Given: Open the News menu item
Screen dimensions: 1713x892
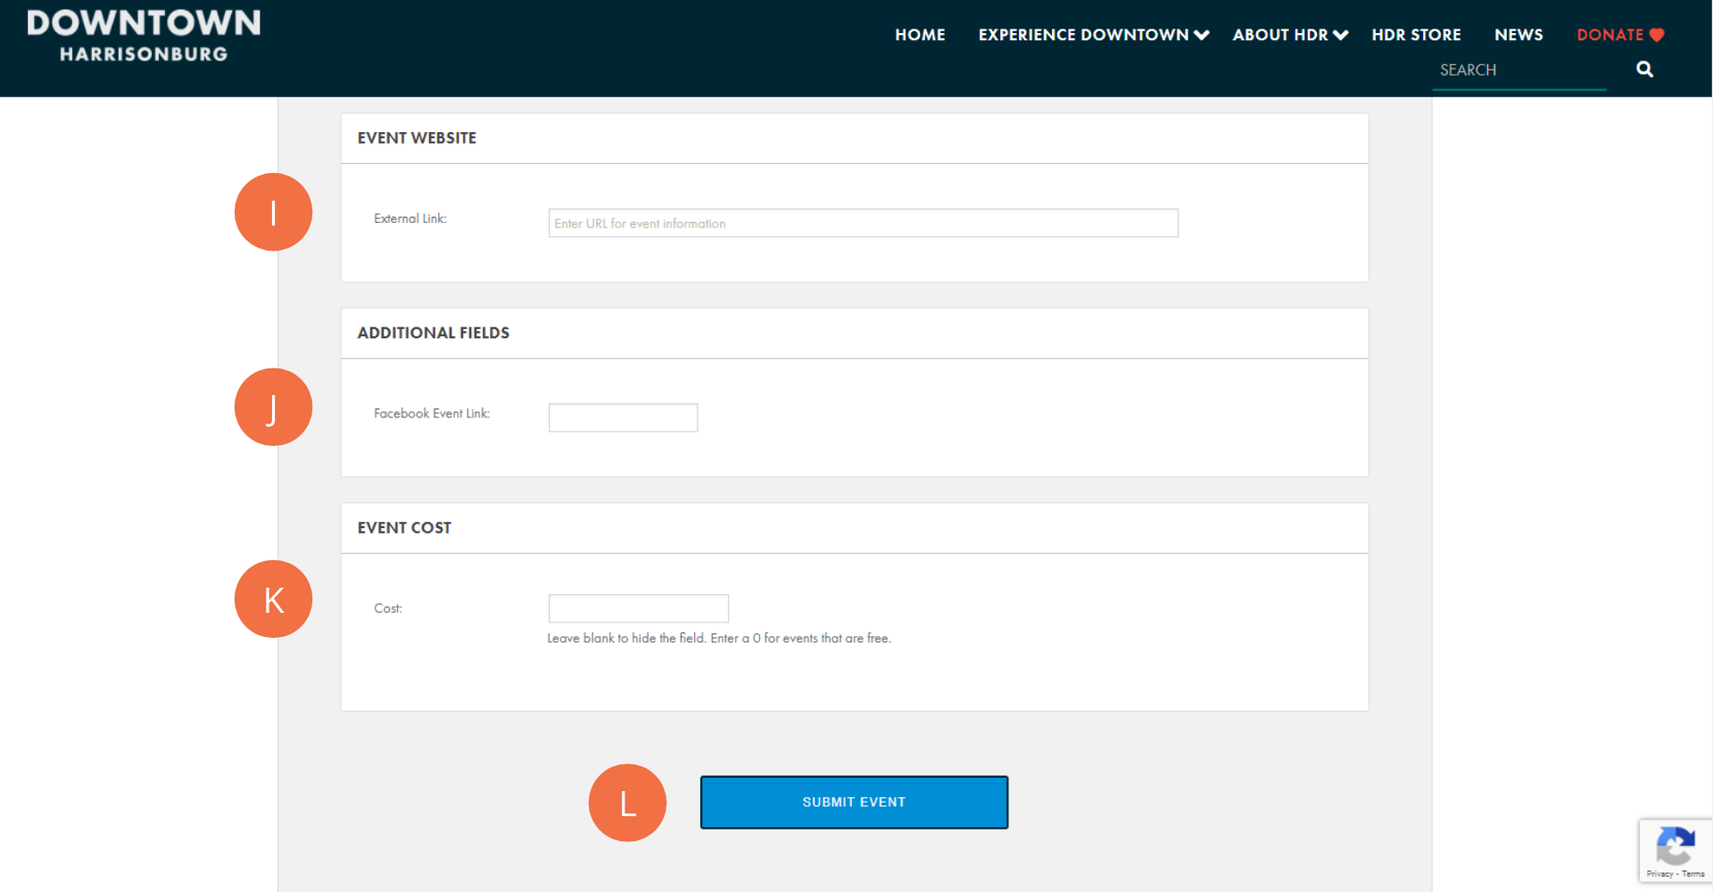Looking at the screenshot, I should point(1519,35).
